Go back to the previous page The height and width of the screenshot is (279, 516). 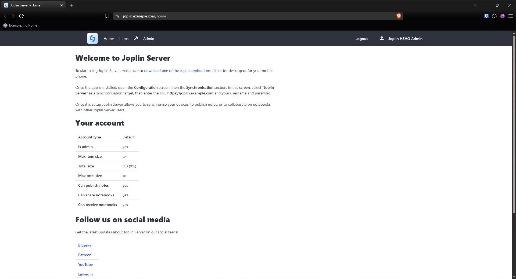pyautogui.click(x=5, y=16)
